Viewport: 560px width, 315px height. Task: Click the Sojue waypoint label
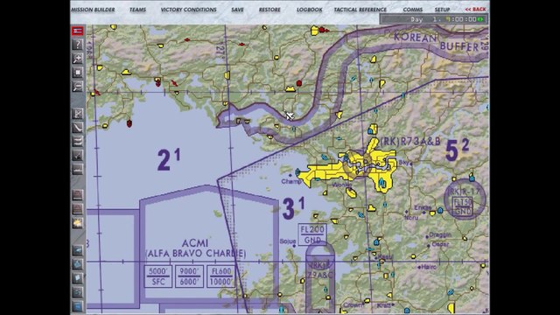[x=288, y=241]
